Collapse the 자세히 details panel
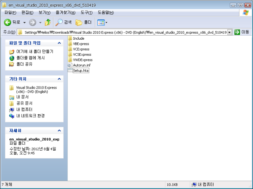The image size is (253, 189). 59,130
